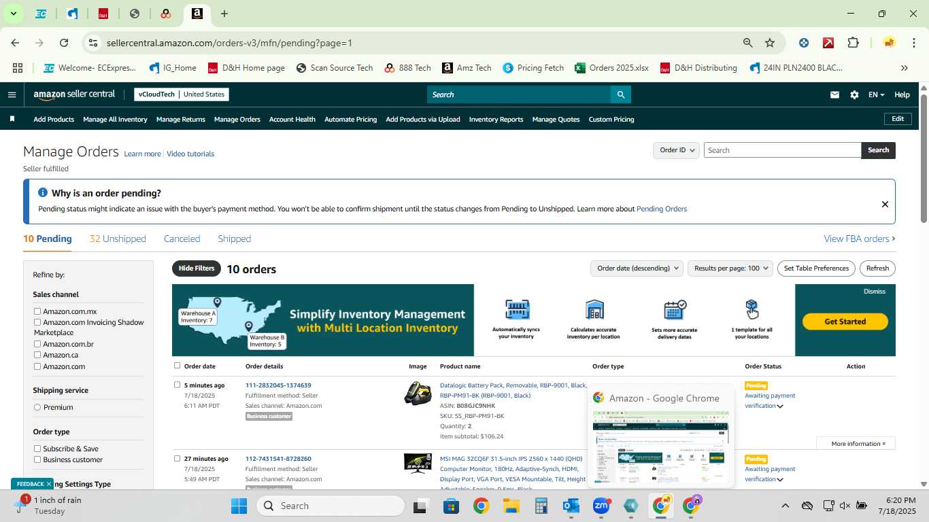Open the EN language dropdown
Screen dimensions: 929x522
click(x=876, y=94)
